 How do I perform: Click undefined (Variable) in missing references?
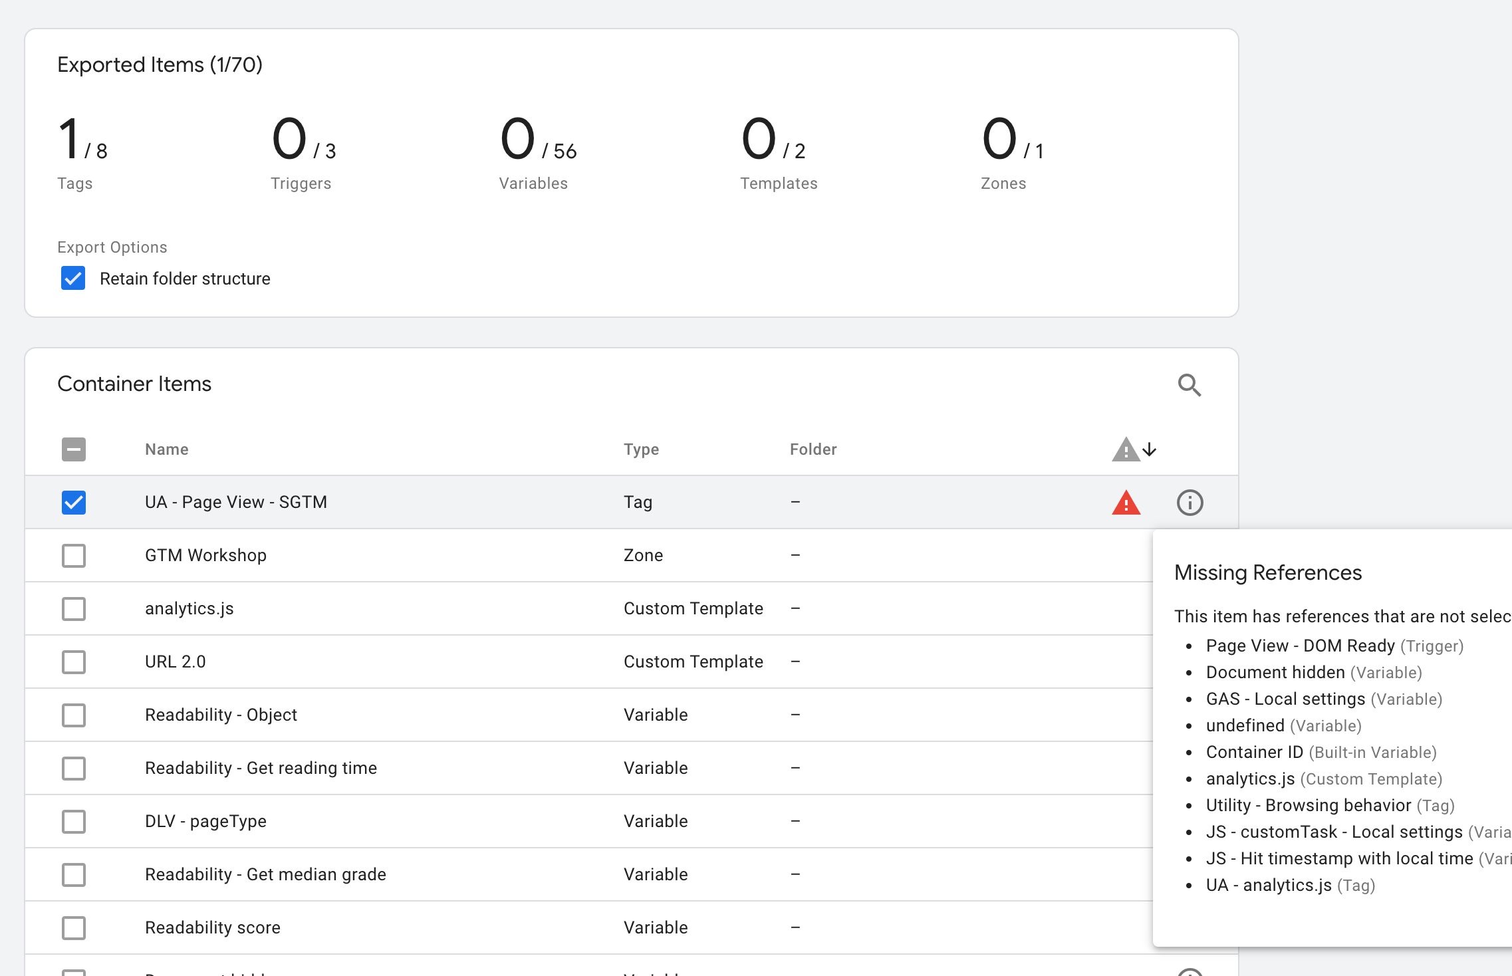[1283, 725]
